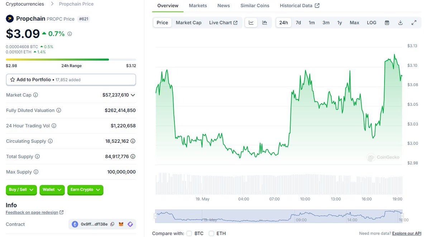This screenshot has height=237, width=430.
Task: Click the contract address 0x9ff...df138e
Action: [94, 224]
